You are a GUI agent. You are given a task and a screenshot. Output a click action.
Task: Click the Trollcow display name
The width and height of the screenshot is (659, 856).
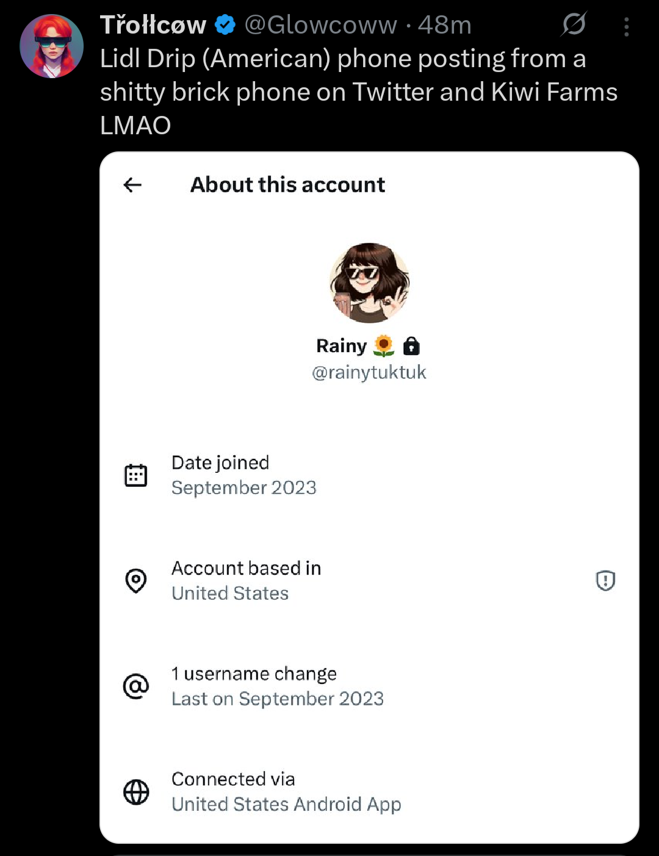tap(153, 25)
